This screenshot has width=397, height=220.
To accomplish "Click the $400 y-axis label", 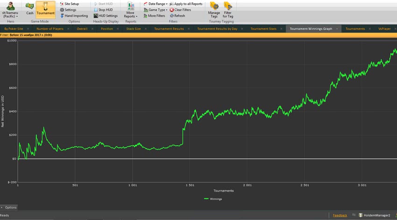I will click(x=13, y=111).
